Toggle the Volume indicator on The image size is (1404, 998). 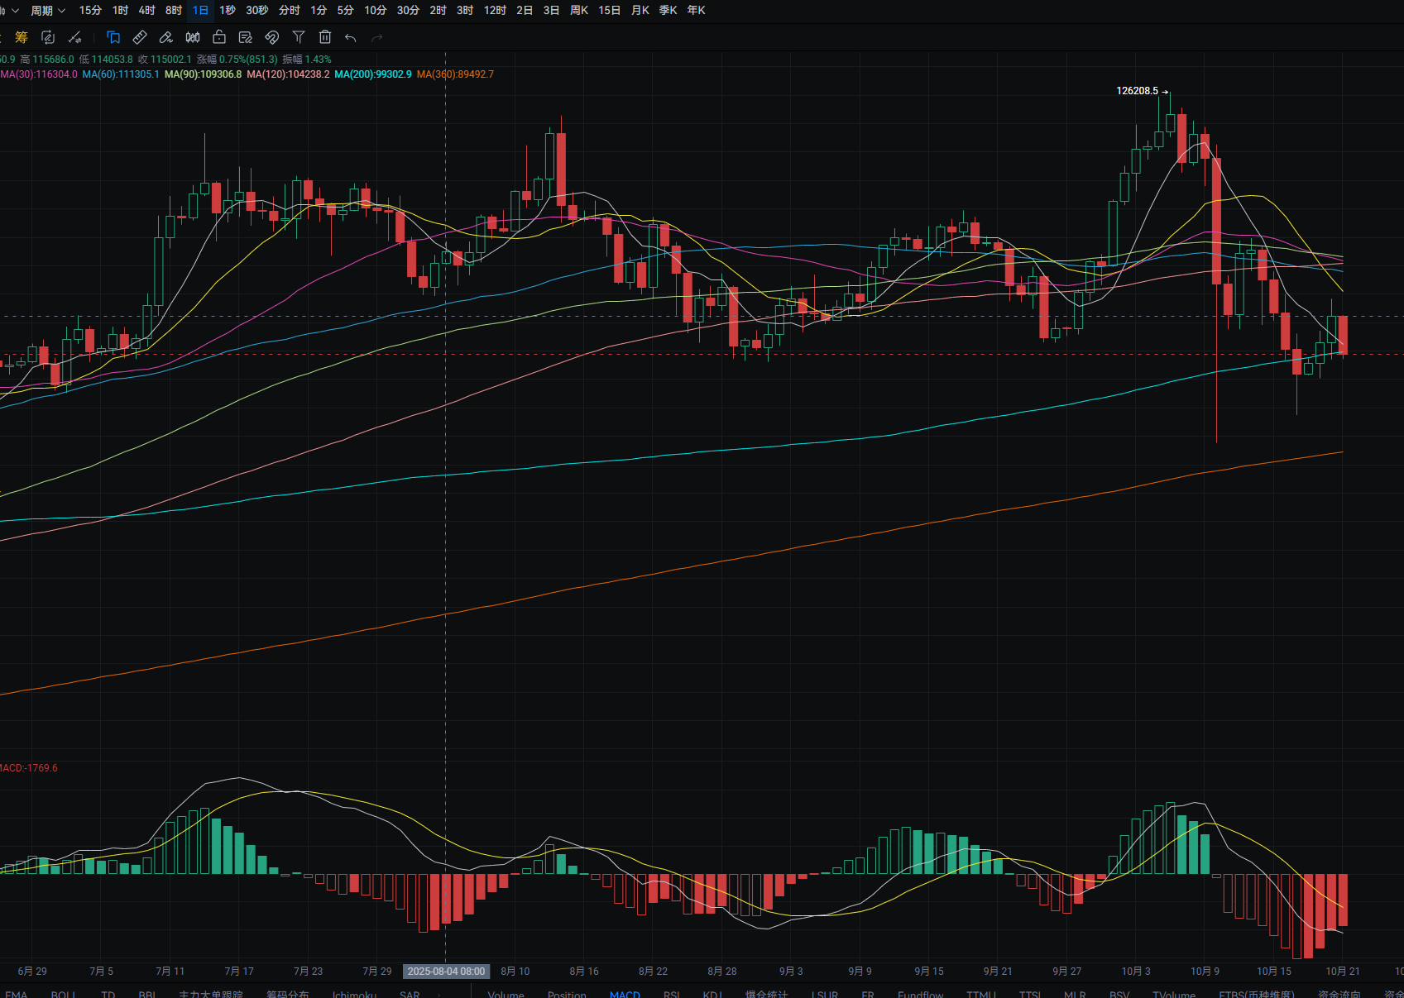[x=506, y=994]
